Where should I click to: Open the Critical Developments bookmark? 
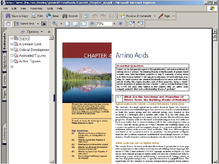34,50
